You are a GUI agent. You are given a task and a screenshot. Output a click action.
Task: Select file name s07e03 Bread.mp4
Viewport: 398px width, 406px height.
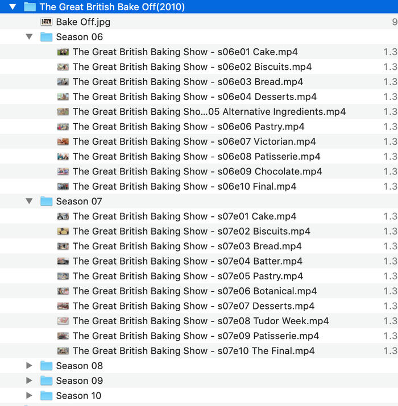(187, 246)
